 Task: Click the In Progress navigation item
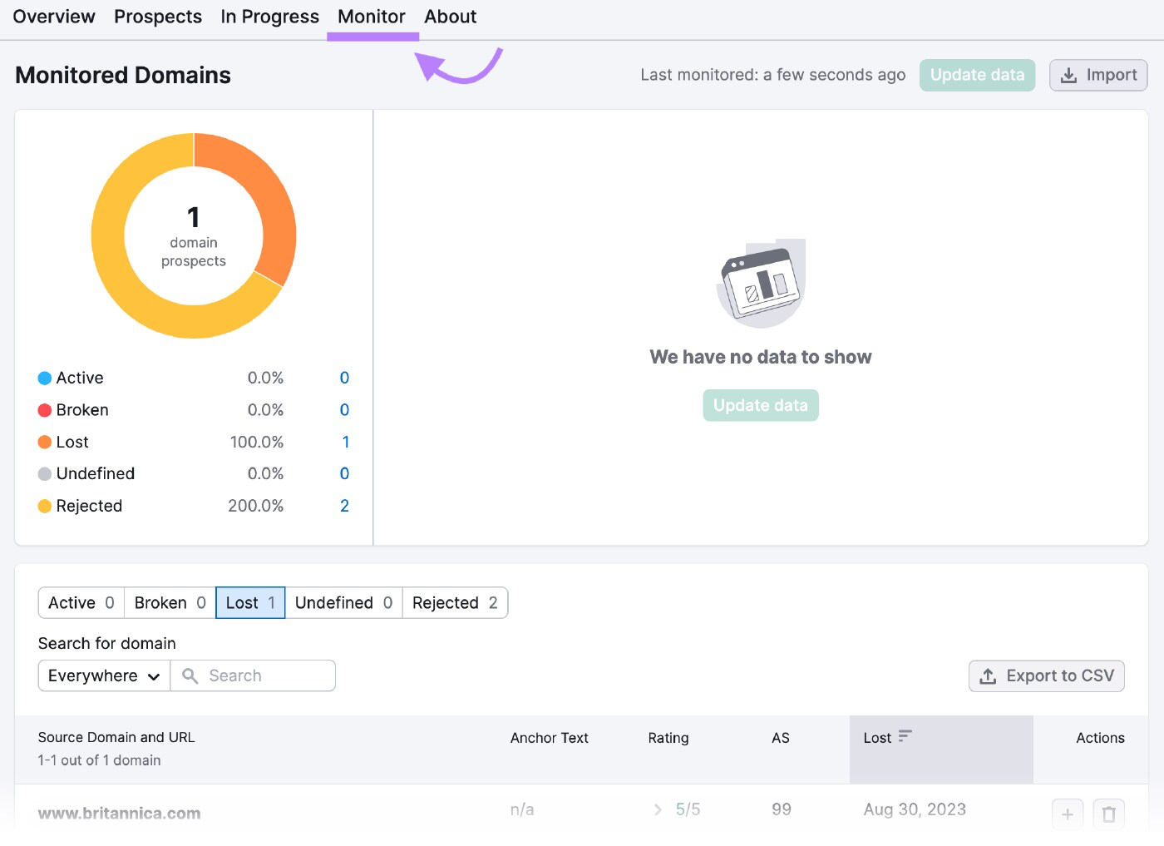pyautogui.click(x=269, y=17)
